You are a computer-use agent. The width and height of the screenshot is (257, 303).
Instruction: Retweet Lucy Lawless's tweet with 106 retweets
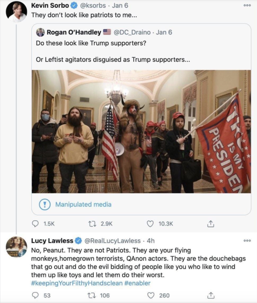pyautogui.click(x=90, y=296)
